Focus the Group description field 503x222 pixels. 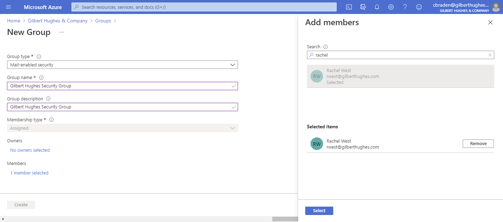click(x=123, y=107)
